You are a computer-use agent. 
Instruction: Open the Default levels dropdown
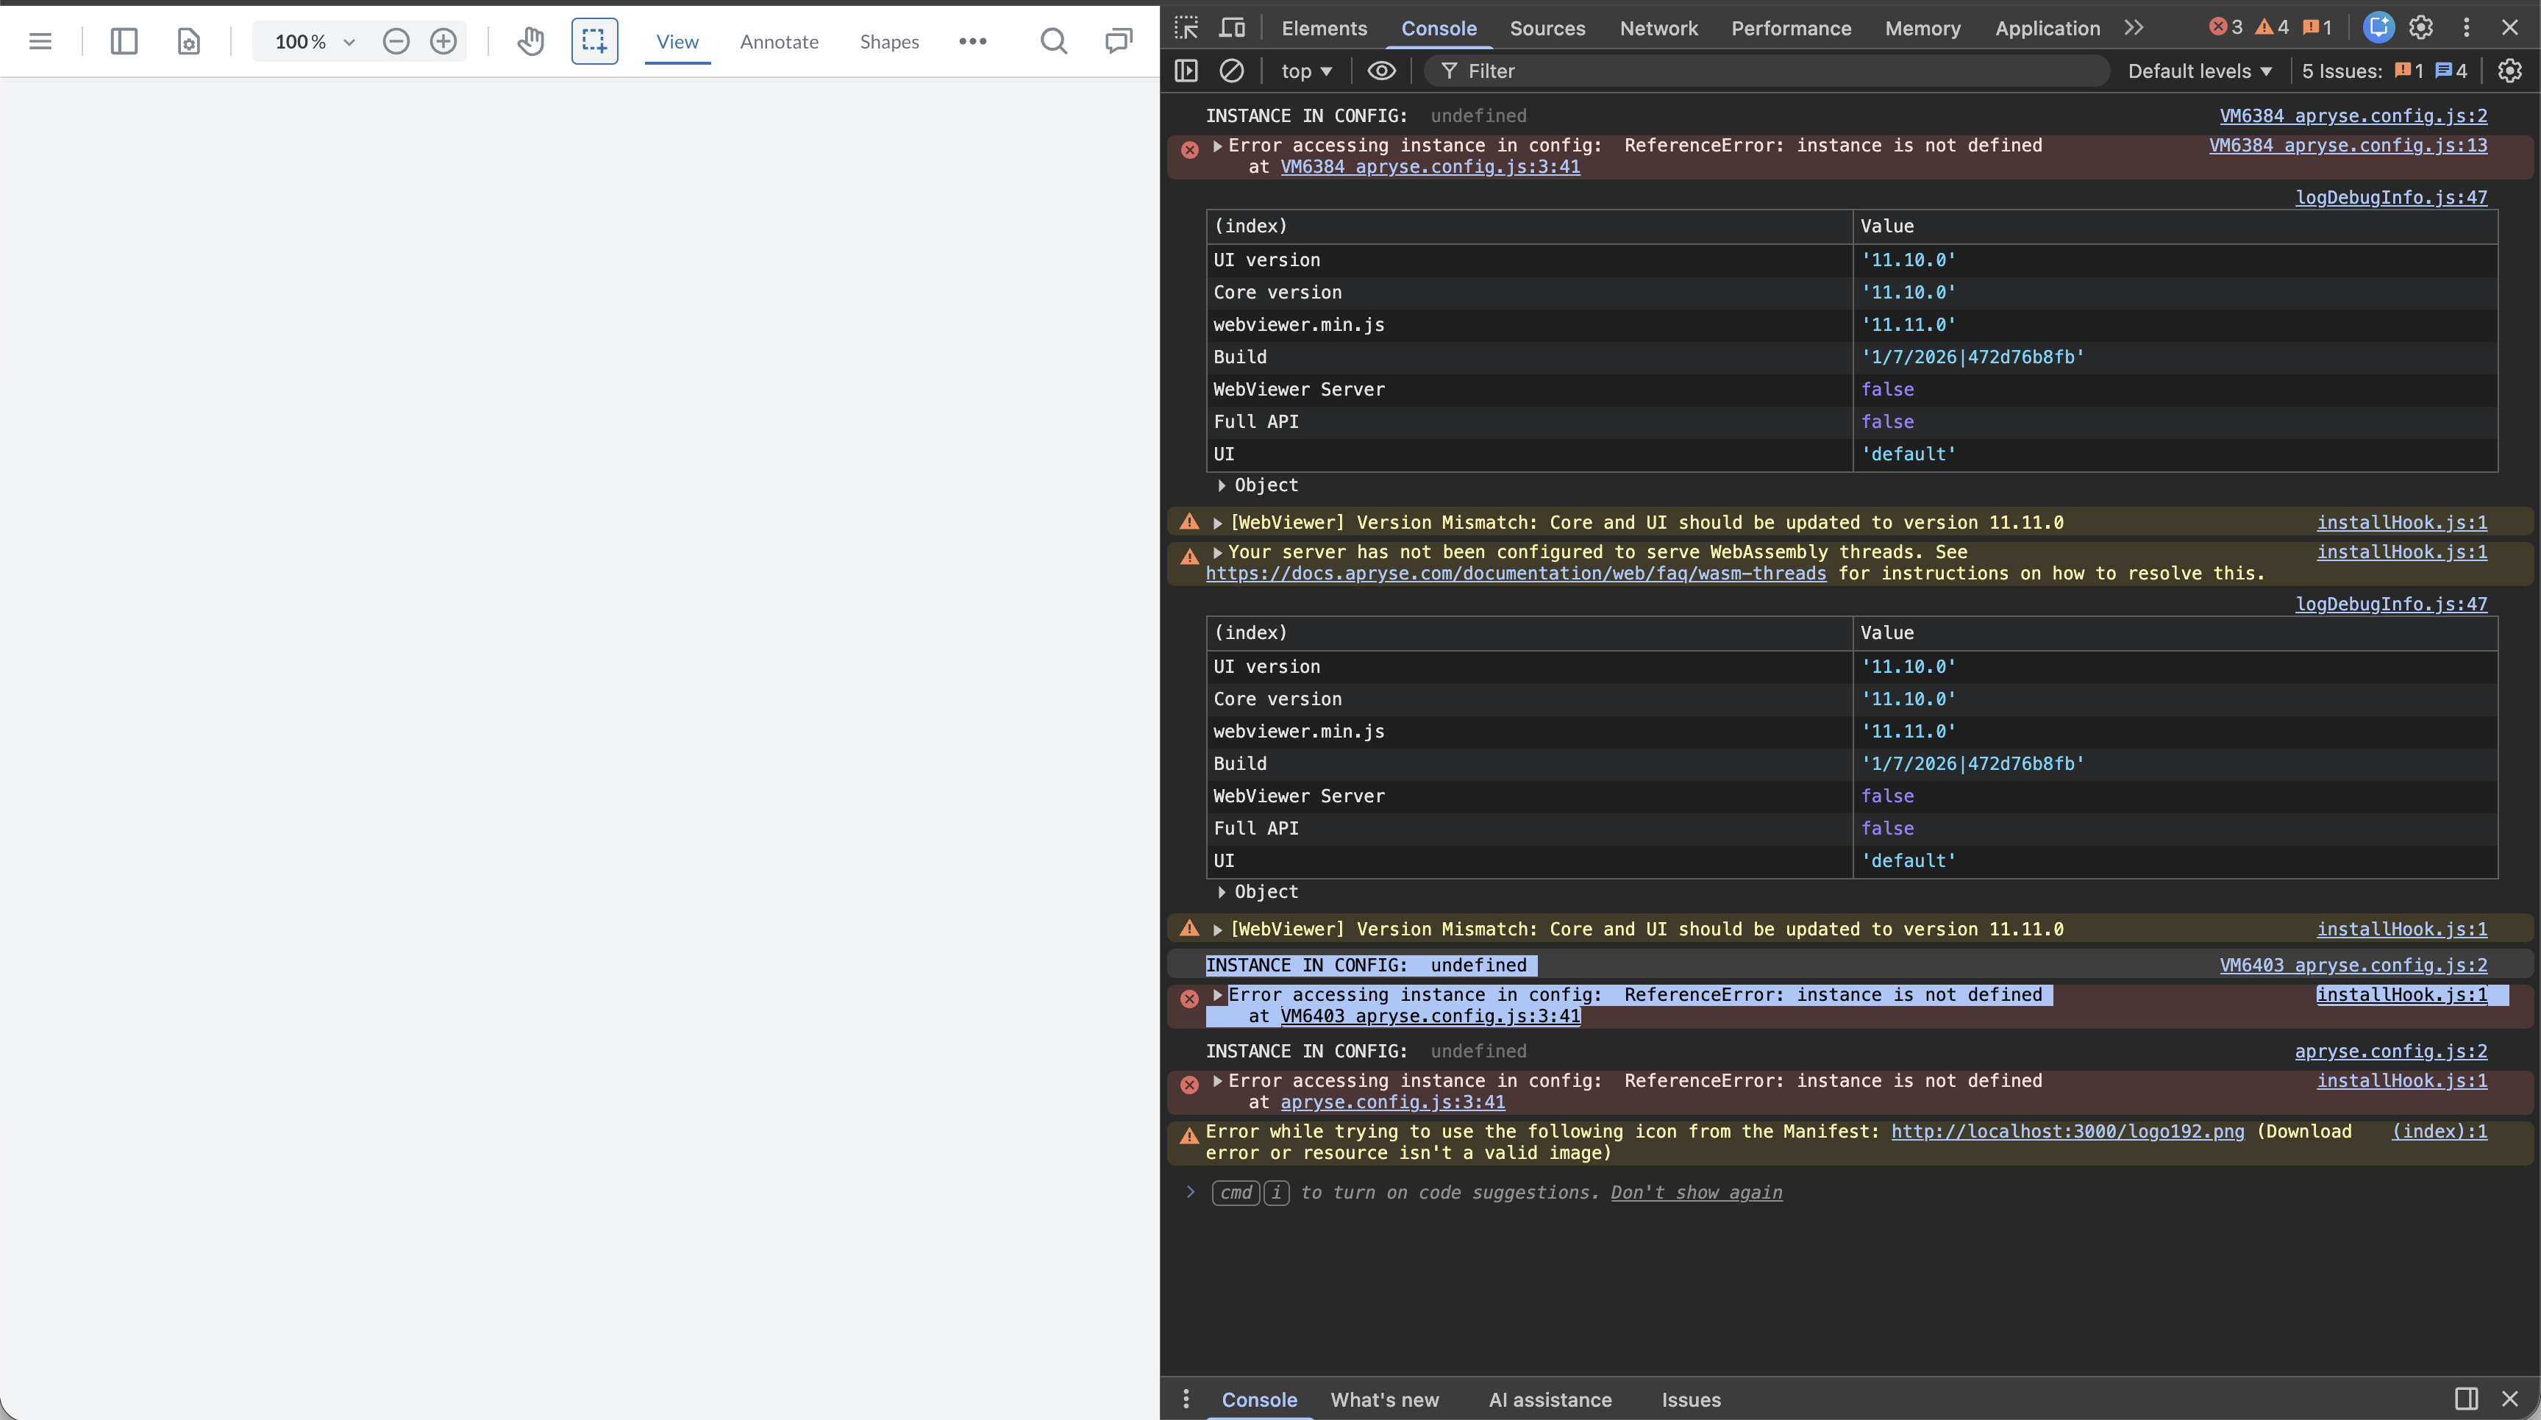[2199, 71]
